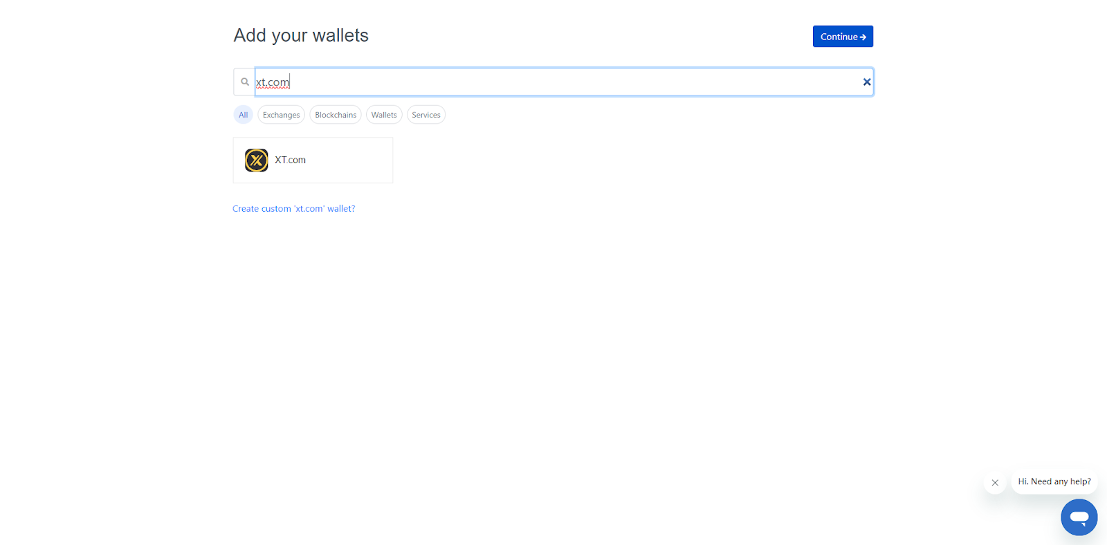Filter results by Exchanges
This screenshot has width=1107, height=545.
[x=281, y=115]
